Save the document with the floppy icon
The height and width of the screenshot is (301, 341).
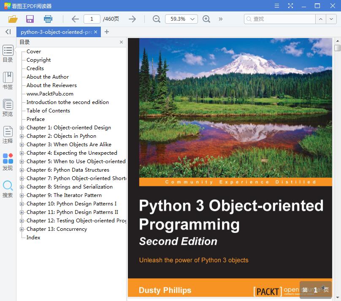coord(30,19)
